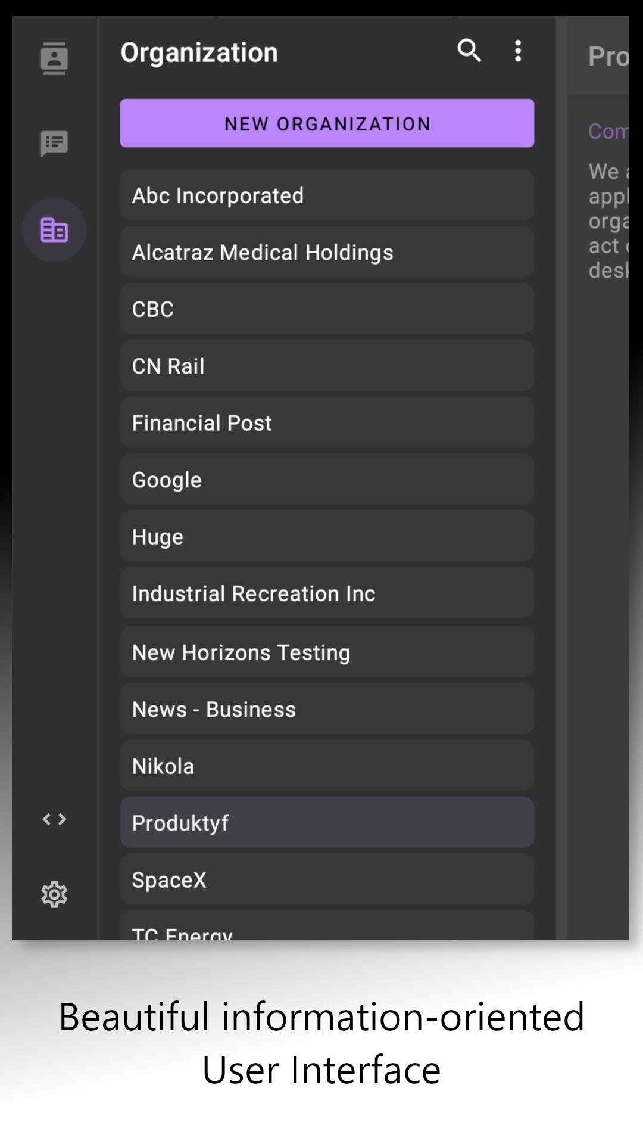Open the Huge organization entry

point(327,536)
